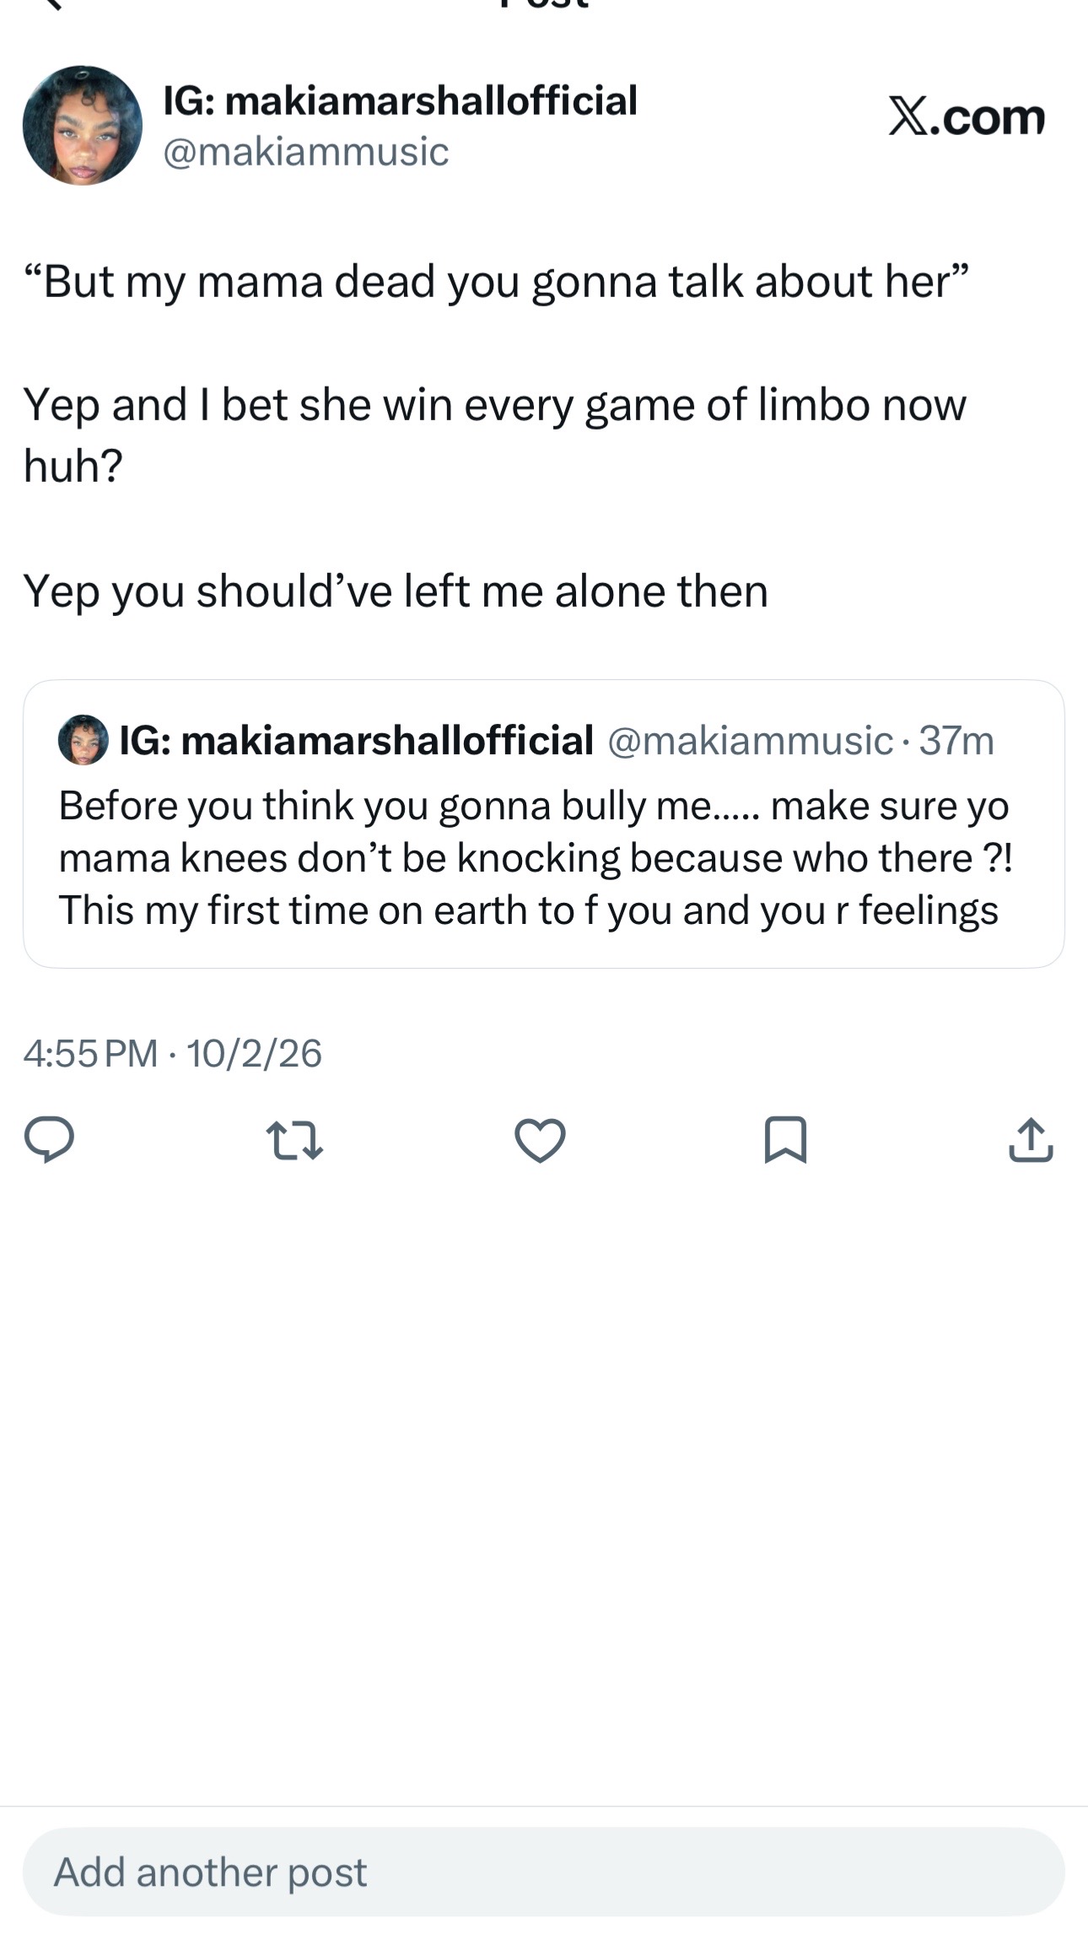Open the share upload icon
Image resolution: width=1088 pixels, height=1934 pixels.
[x=1031, y=1140]
